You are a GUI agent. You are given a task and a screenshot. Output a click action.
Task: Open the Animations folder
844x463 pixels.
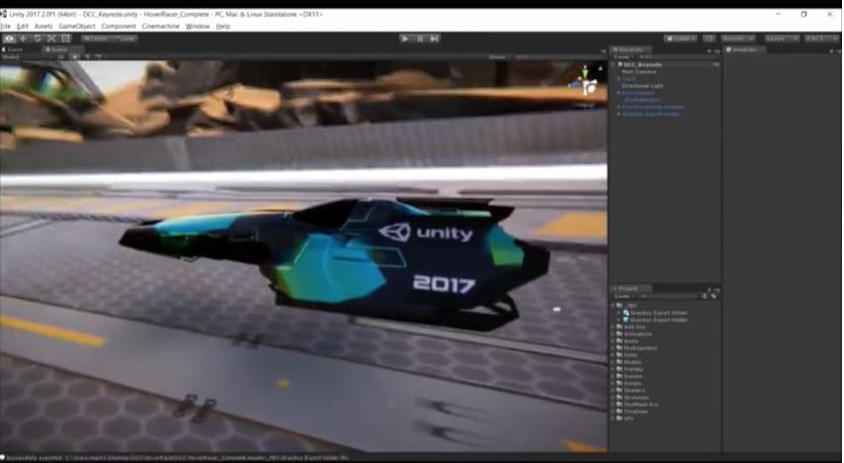point(634,334)
